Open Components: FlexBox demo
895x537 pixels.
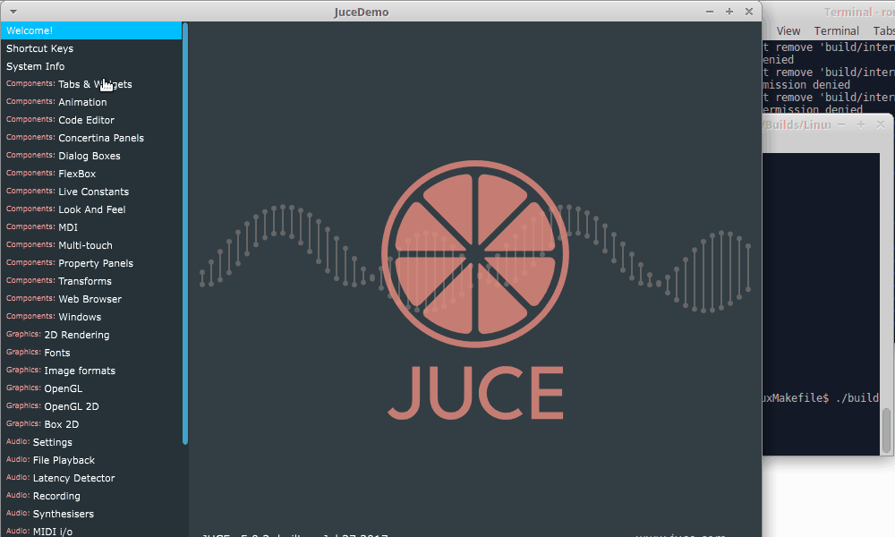pos(91,174)
